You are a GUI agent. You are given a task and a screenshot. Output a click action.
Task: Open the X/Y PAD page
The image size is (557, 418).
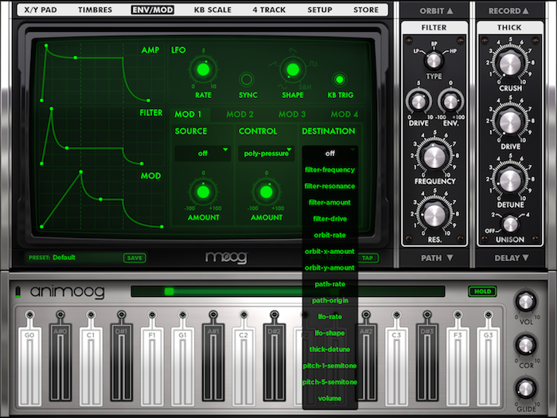41,10
